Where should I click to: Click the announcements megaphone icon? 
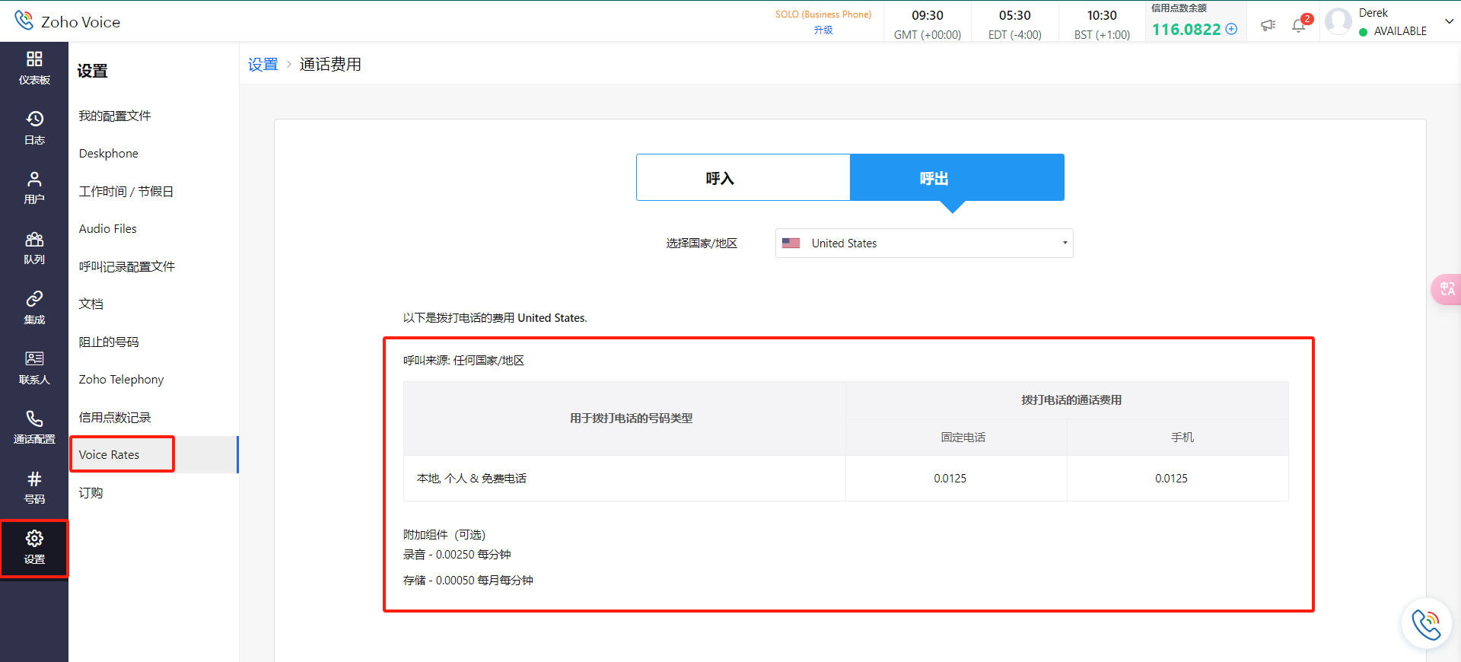1268,25
